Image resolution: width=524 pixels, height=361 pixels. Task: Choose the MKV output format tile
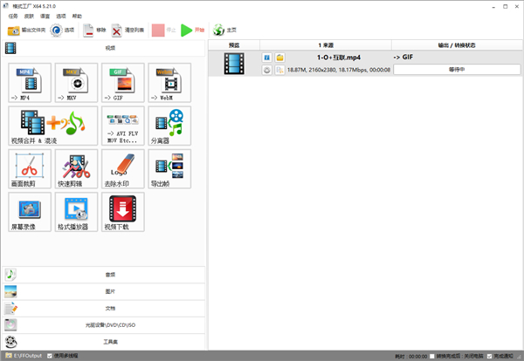[x=76, y=83]
